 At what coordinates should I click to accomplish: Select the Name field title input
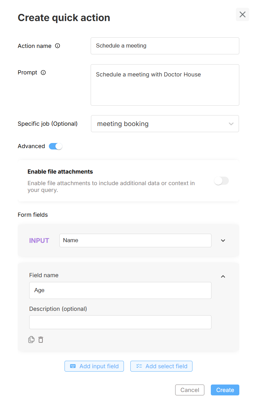(135, 240)
